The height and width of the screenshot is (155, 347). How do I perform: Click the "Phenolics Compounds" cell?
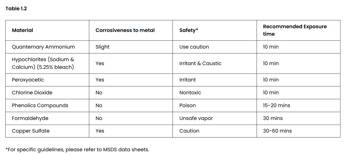(40, 105)
